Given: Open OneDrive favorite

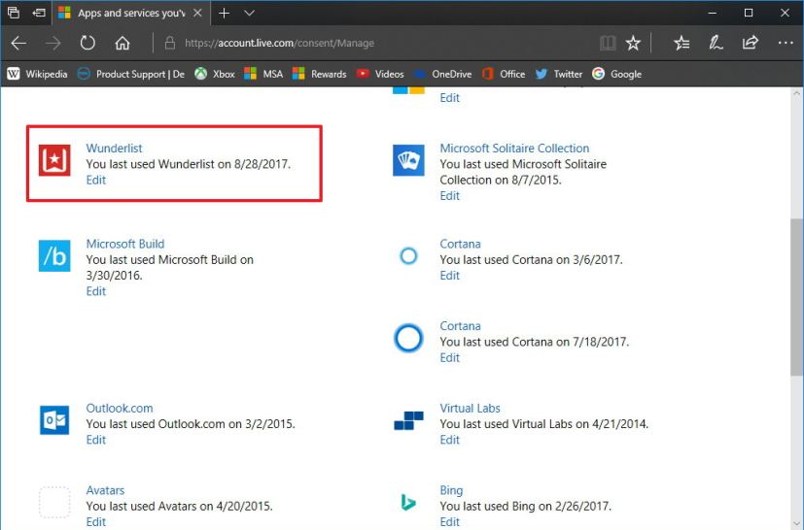Looking at the screenshot, I should click(442, 74).
